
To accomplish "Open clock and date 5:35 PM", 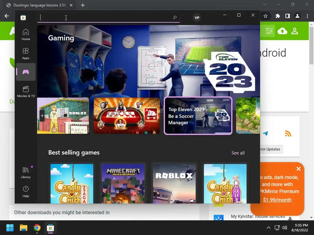I will point(300,228).
